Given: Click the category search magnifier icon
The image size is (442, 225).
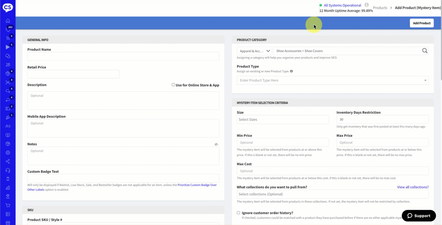Looking at the screenshot, I should coord(425,51).
